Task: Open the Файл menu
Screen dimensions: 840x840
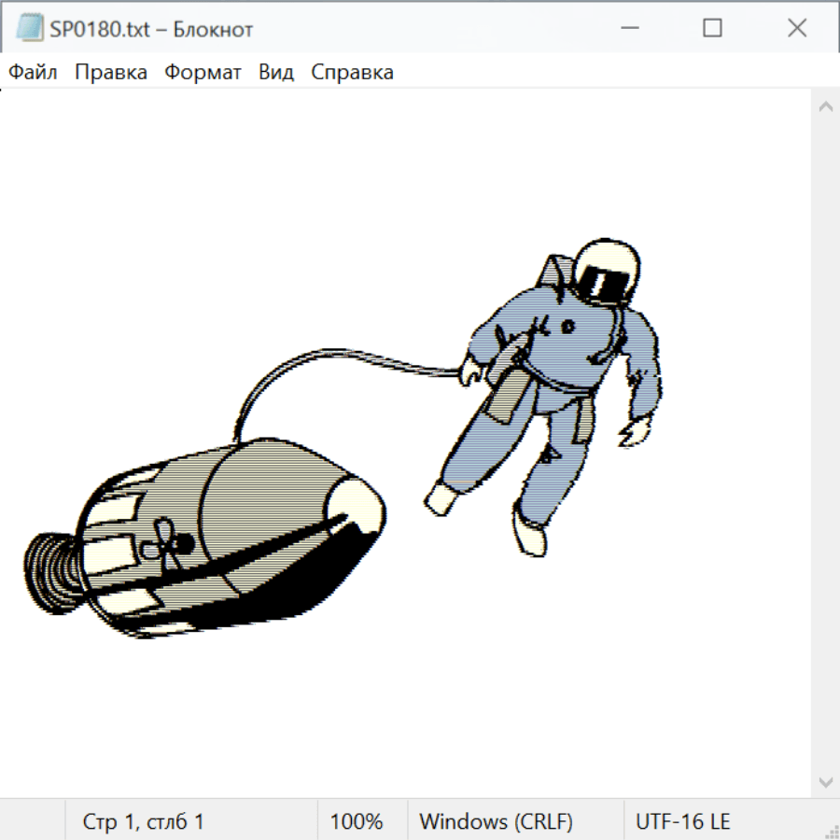Action: 34,73
